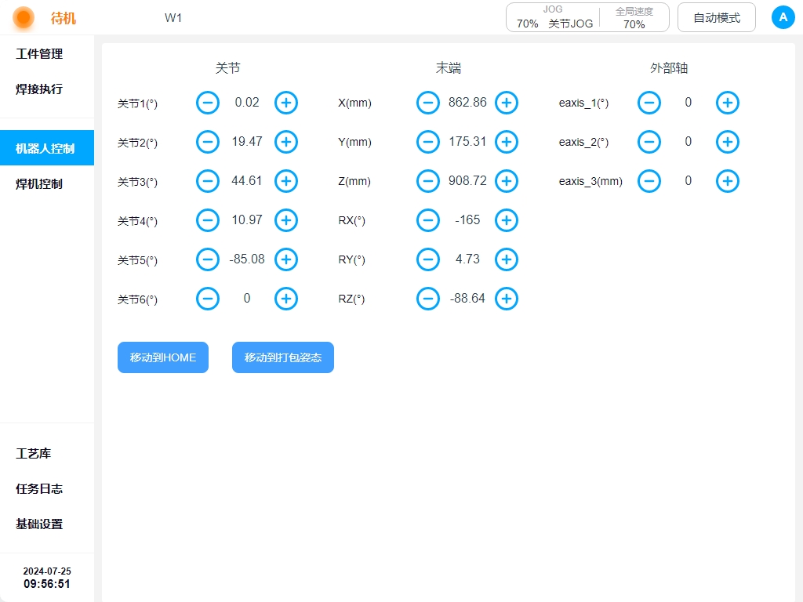803x602 pixels.
Task: Click the 移动到HOME button
Action: pyautogui.click(x=163, y=357)
